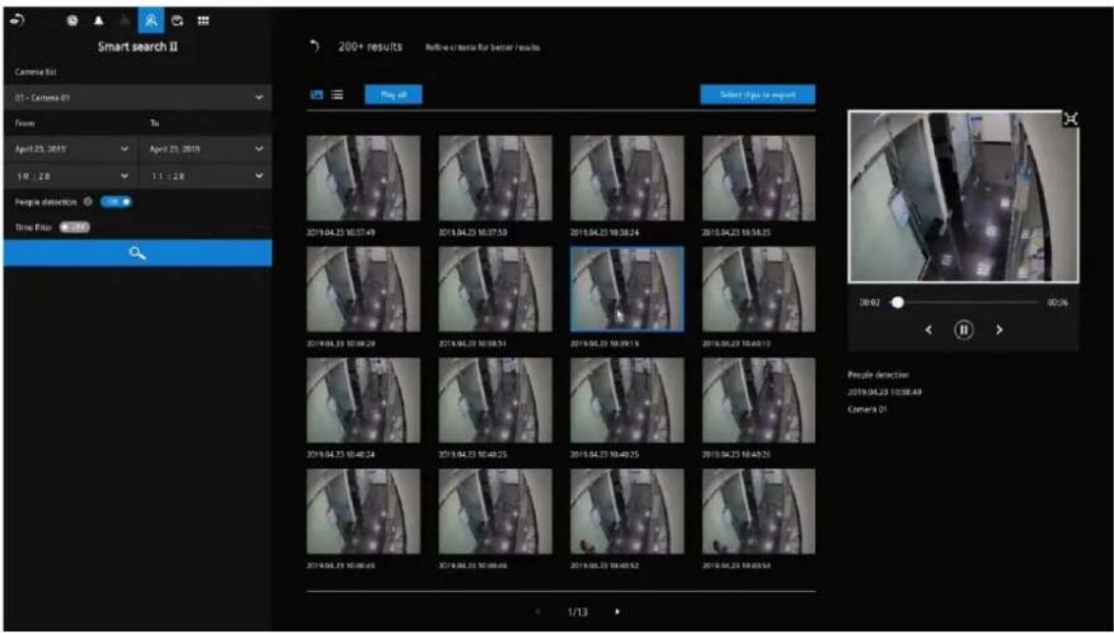The height and width of the screenshot is (633, 1114).
Task: Open the Camera list dropdown
Action: pos(138,97)
